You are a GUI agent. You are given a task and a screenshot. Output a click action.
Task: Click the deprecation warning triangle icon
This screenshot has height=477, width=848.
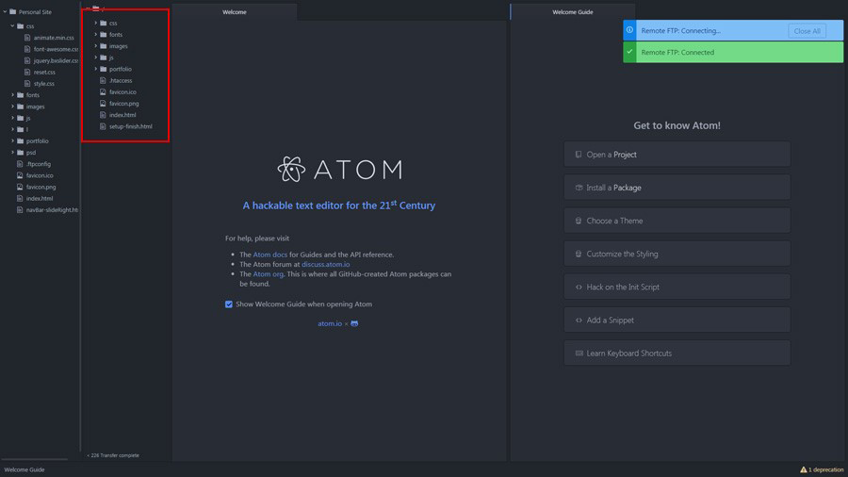803,469
